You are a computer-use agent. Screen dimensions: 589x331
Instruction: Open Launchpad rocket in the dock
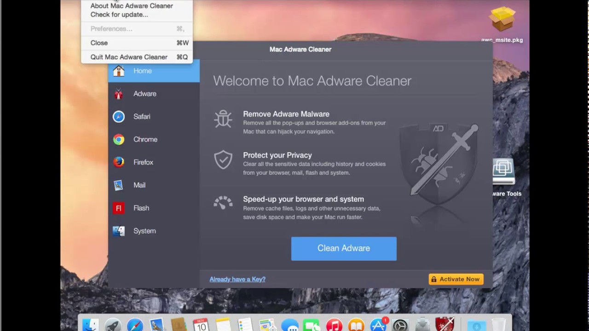tap(113, 325)
